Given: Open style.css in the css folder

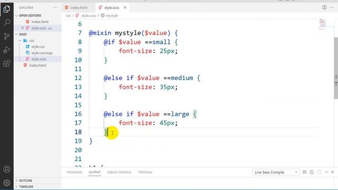Looking at the screenshot, I should [37, 46].
